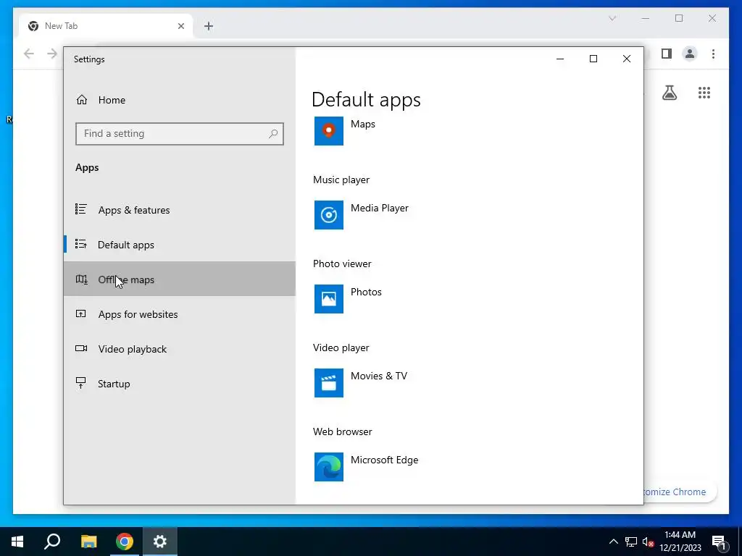Click the muted volume tray icon

(x=648, y=542)
